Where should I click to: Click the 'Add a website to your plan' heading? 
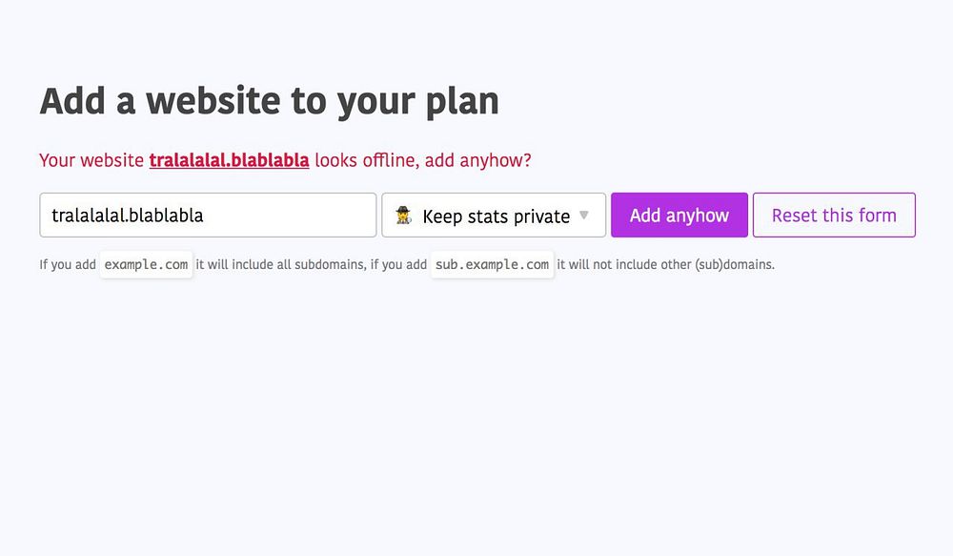click(270, 101)
